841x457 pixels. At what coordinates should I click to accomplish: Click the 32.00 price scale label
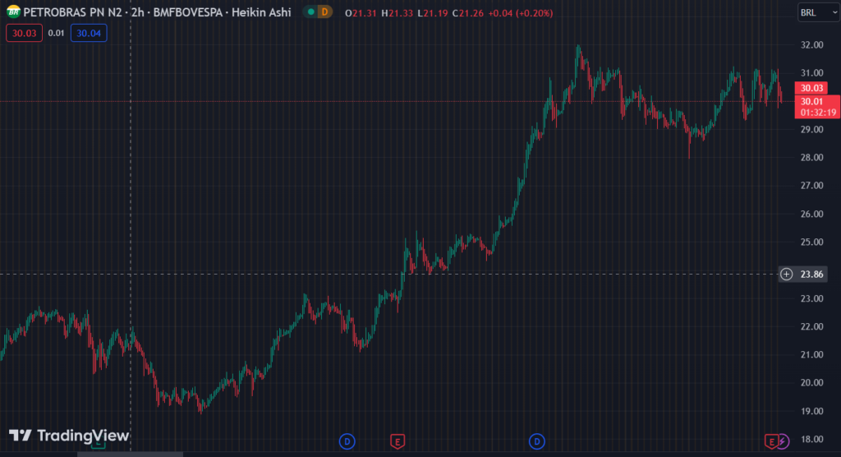tap(811, 44)
